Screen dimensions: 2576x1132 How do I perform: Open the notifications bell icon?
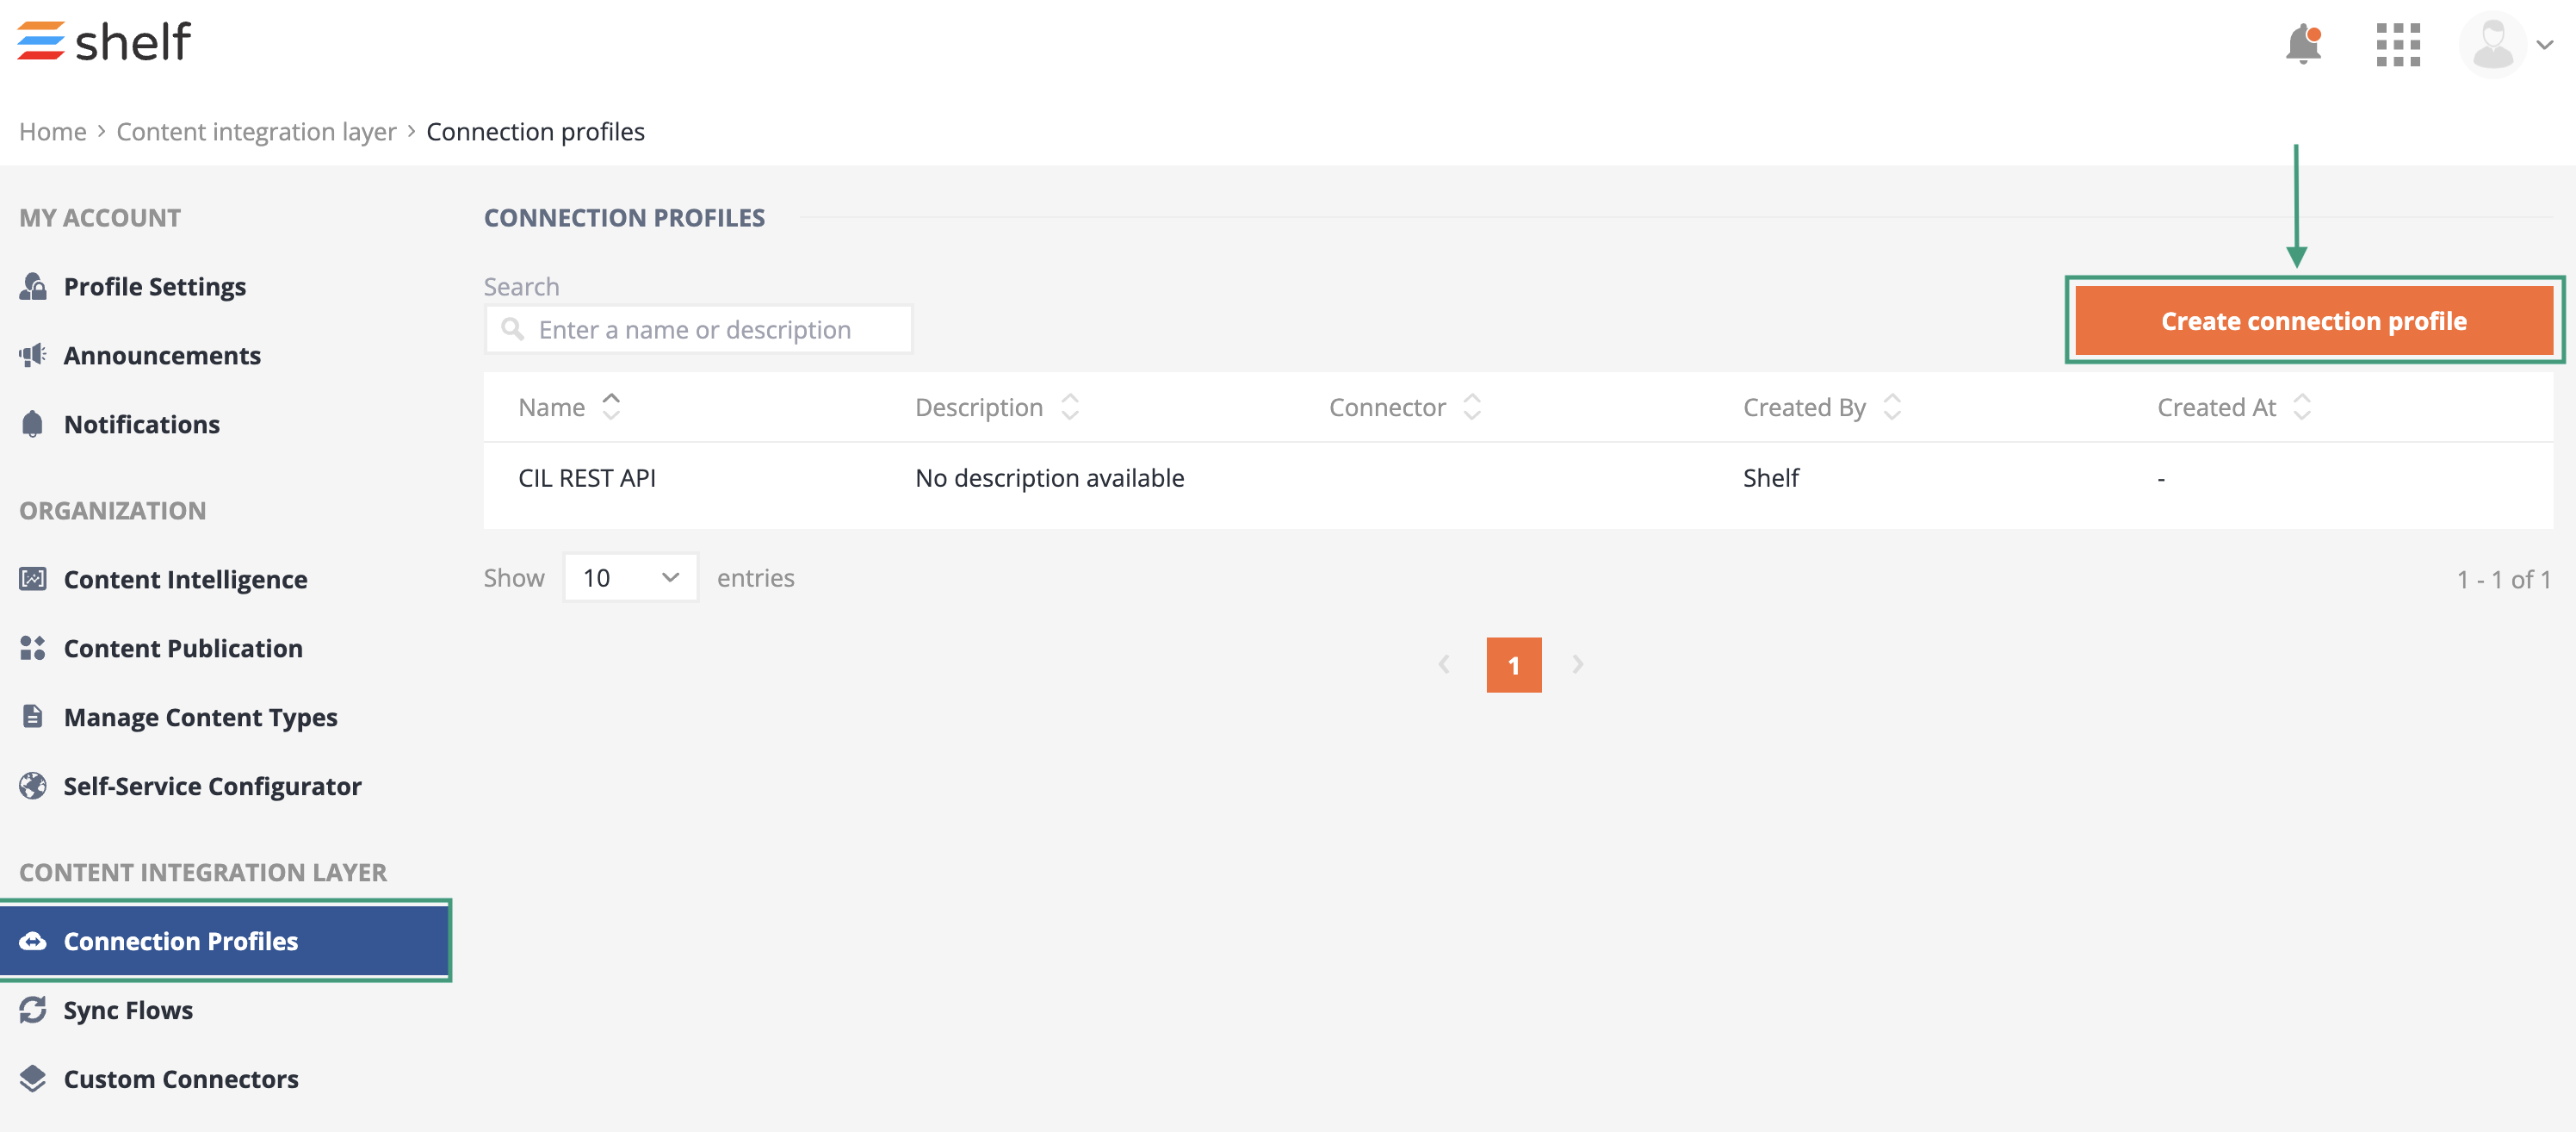[2302, 45]
